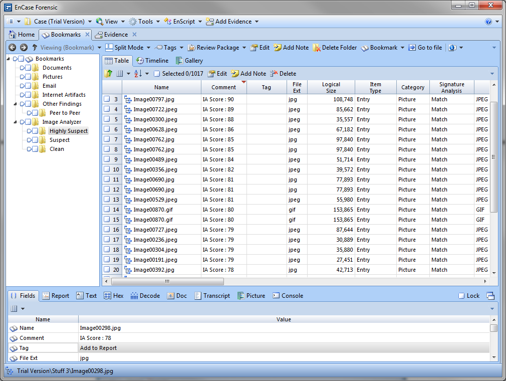
Task: Click the back navigation arrow
Action: [x=11, y=48]
